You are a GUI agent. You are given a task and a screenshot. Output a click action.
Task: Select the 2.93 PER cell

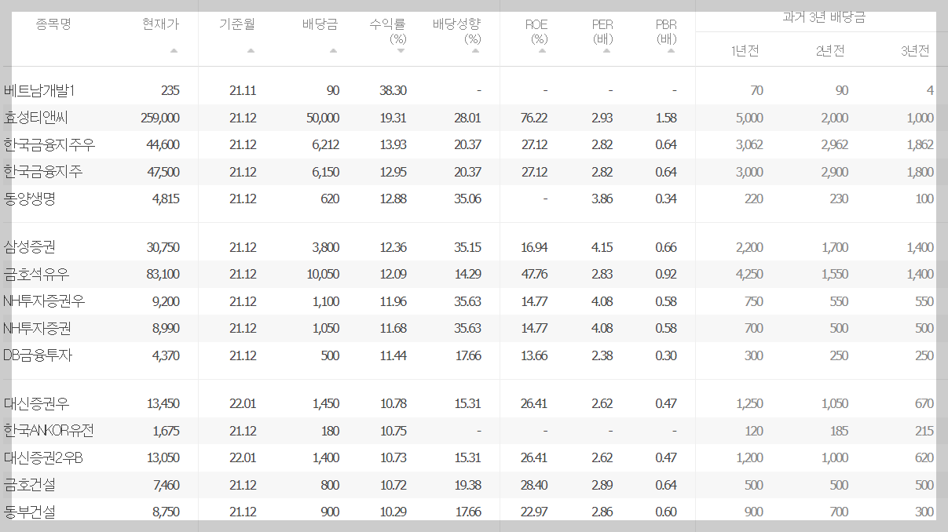tap(602, 118)
